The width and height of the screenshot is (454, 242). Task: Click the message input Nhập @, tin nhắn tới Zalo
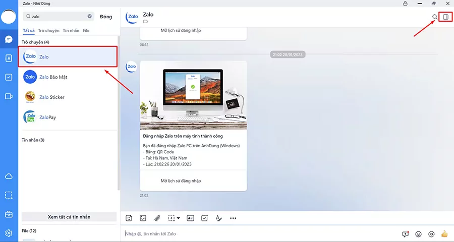pyautogui.click(x=261, y=233)
